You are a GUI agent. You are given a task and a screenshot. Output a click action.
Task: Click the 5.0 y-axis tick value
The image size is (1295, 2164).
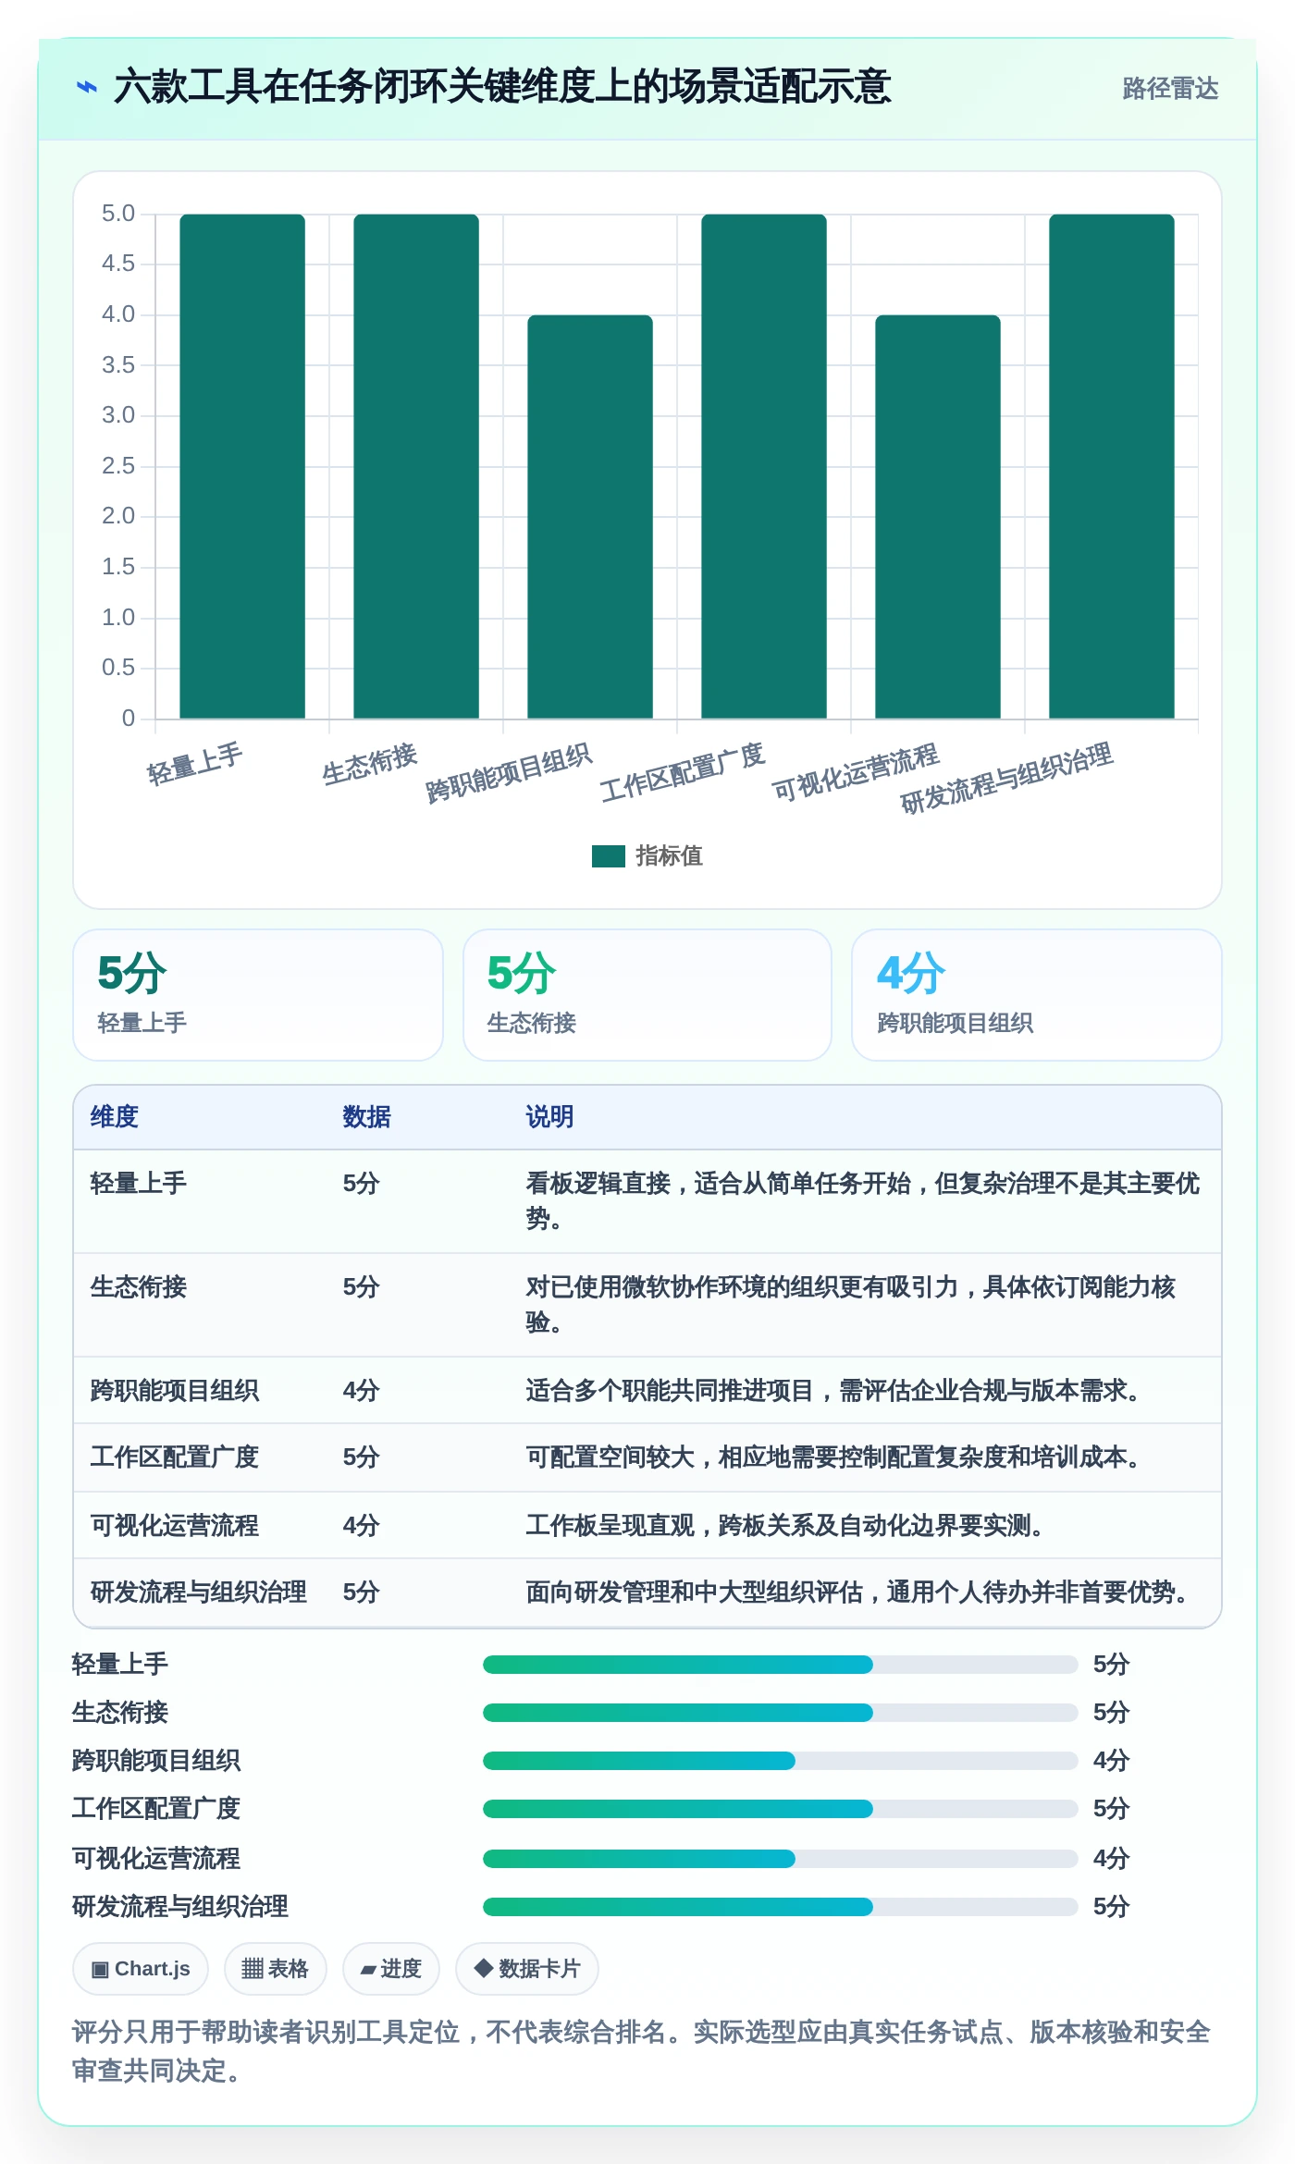(118, 214)
